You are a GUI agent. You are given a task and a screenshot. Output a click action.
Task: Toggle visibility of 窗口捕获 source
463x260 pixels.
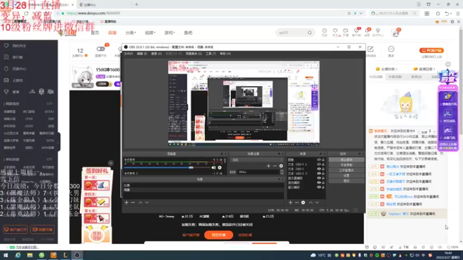coord(319,187)
